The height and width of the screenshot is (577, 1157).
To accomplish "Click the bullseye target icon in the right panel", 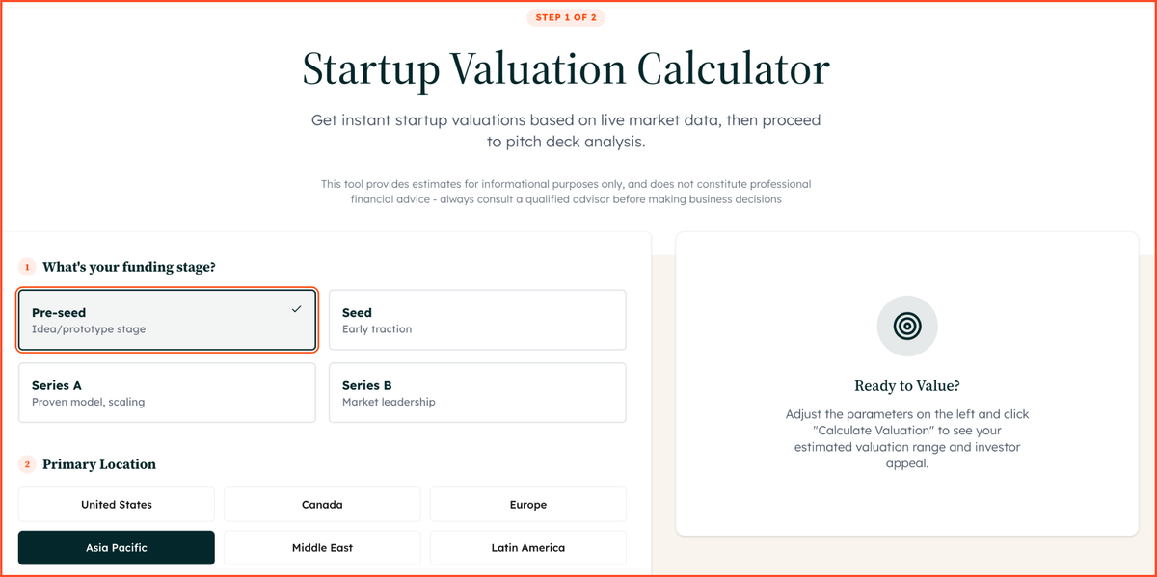I will pos(906,326).
